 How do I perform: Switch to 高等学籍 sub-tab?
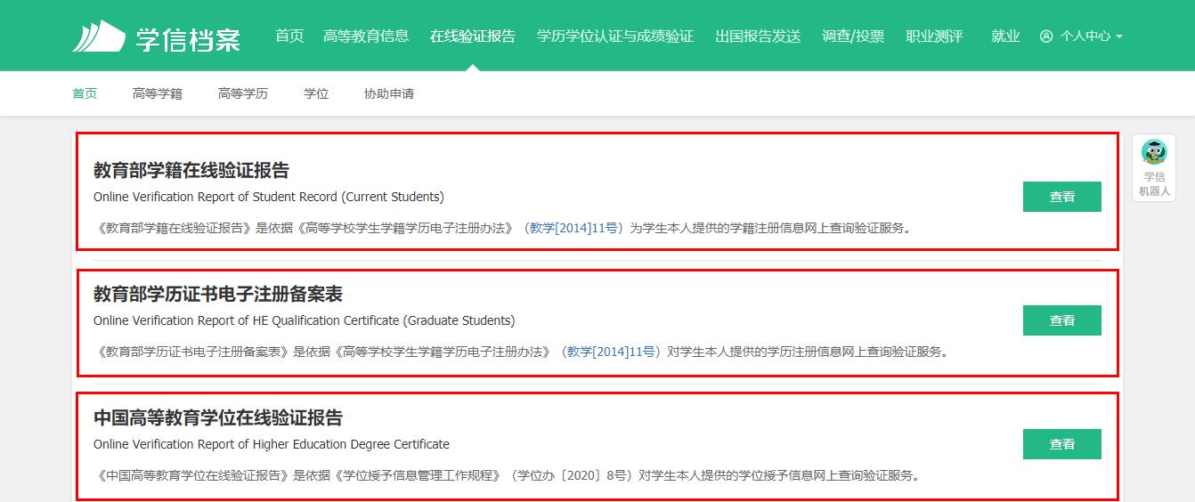click(x=158, y=93)
